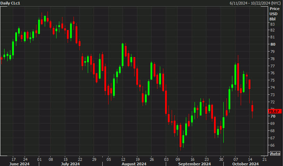Click the 22 date tick in July
The width and height of the screenshot is (283, 166).
pos(80,159)
